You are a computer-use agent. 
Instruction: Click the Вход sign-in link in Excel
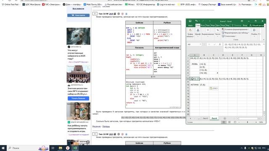coord(245,25)
